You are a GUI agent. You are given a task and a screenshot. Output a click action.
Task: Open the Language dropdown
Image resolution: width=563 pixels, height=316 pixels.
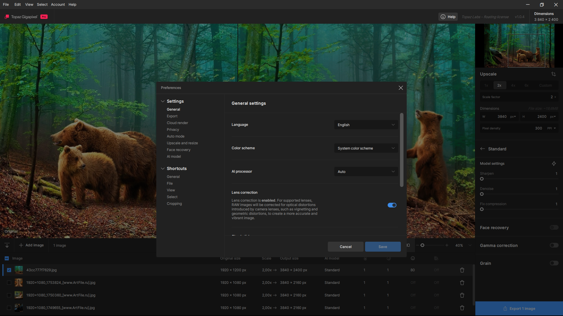(x=366, y=125)
